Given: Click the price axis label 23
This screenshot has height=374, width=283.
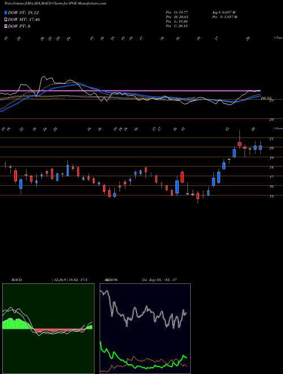Looking at the screenshot, I should click(271, 120).
